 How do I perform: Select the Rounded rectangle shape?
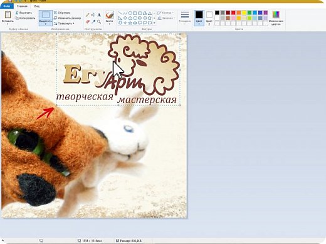pyautogui.click(x=140, y=13)
